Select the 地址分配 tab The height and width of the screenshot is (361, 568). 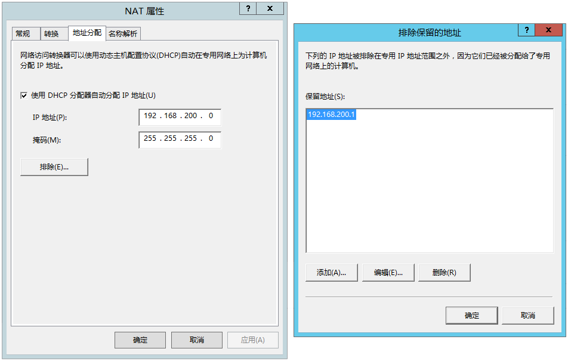(87, 33)
